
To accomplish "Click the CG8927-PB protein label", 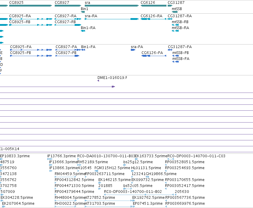I will (x=66, y=53).
